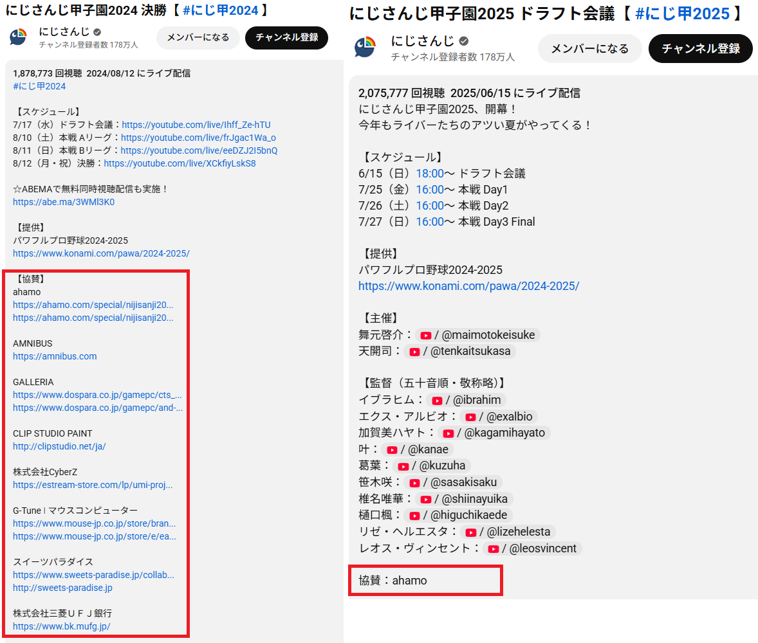Open the #にじ甲2025 hashtag in the video title
The image size is (758, 643).
coord(682,14)
